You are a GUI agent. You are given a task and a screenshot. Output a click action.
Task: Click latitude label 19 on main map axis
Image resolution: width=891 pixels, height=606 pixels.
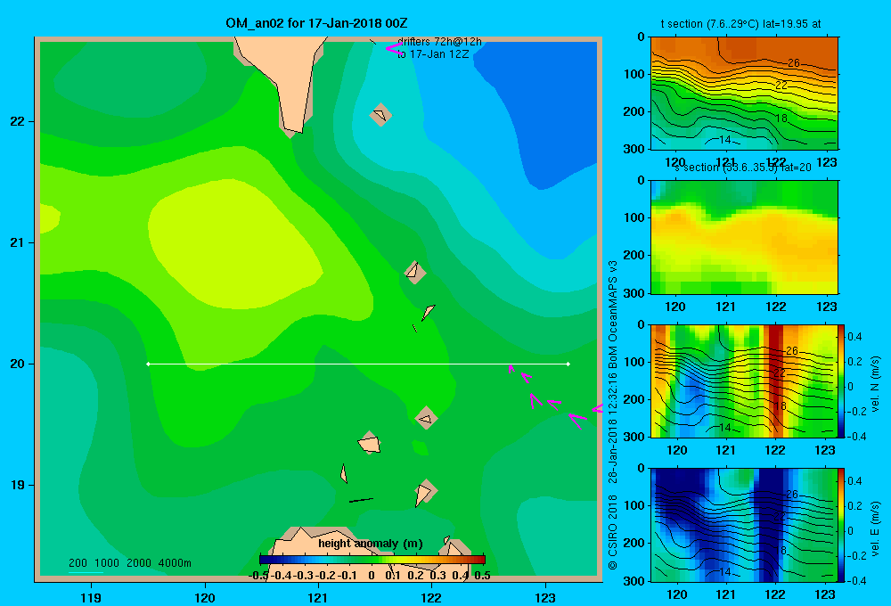(18, 485)
